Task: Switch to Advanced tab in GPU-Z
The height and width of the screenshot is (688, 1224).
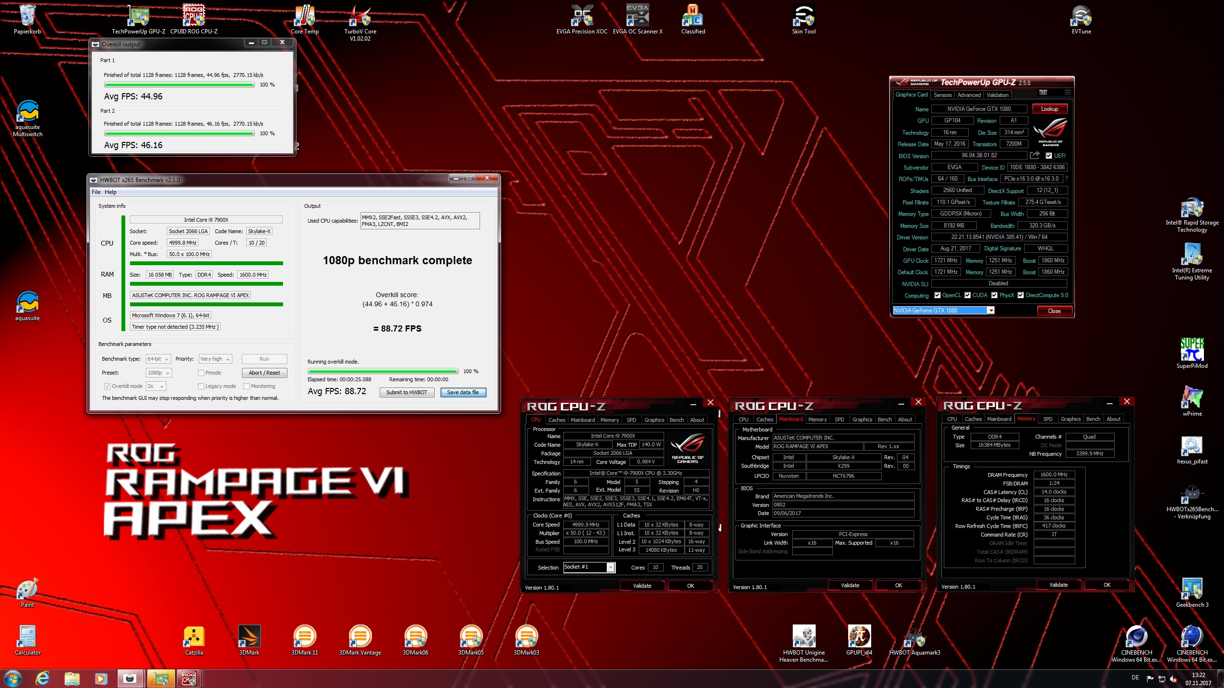Action: (x=969, y=95)
